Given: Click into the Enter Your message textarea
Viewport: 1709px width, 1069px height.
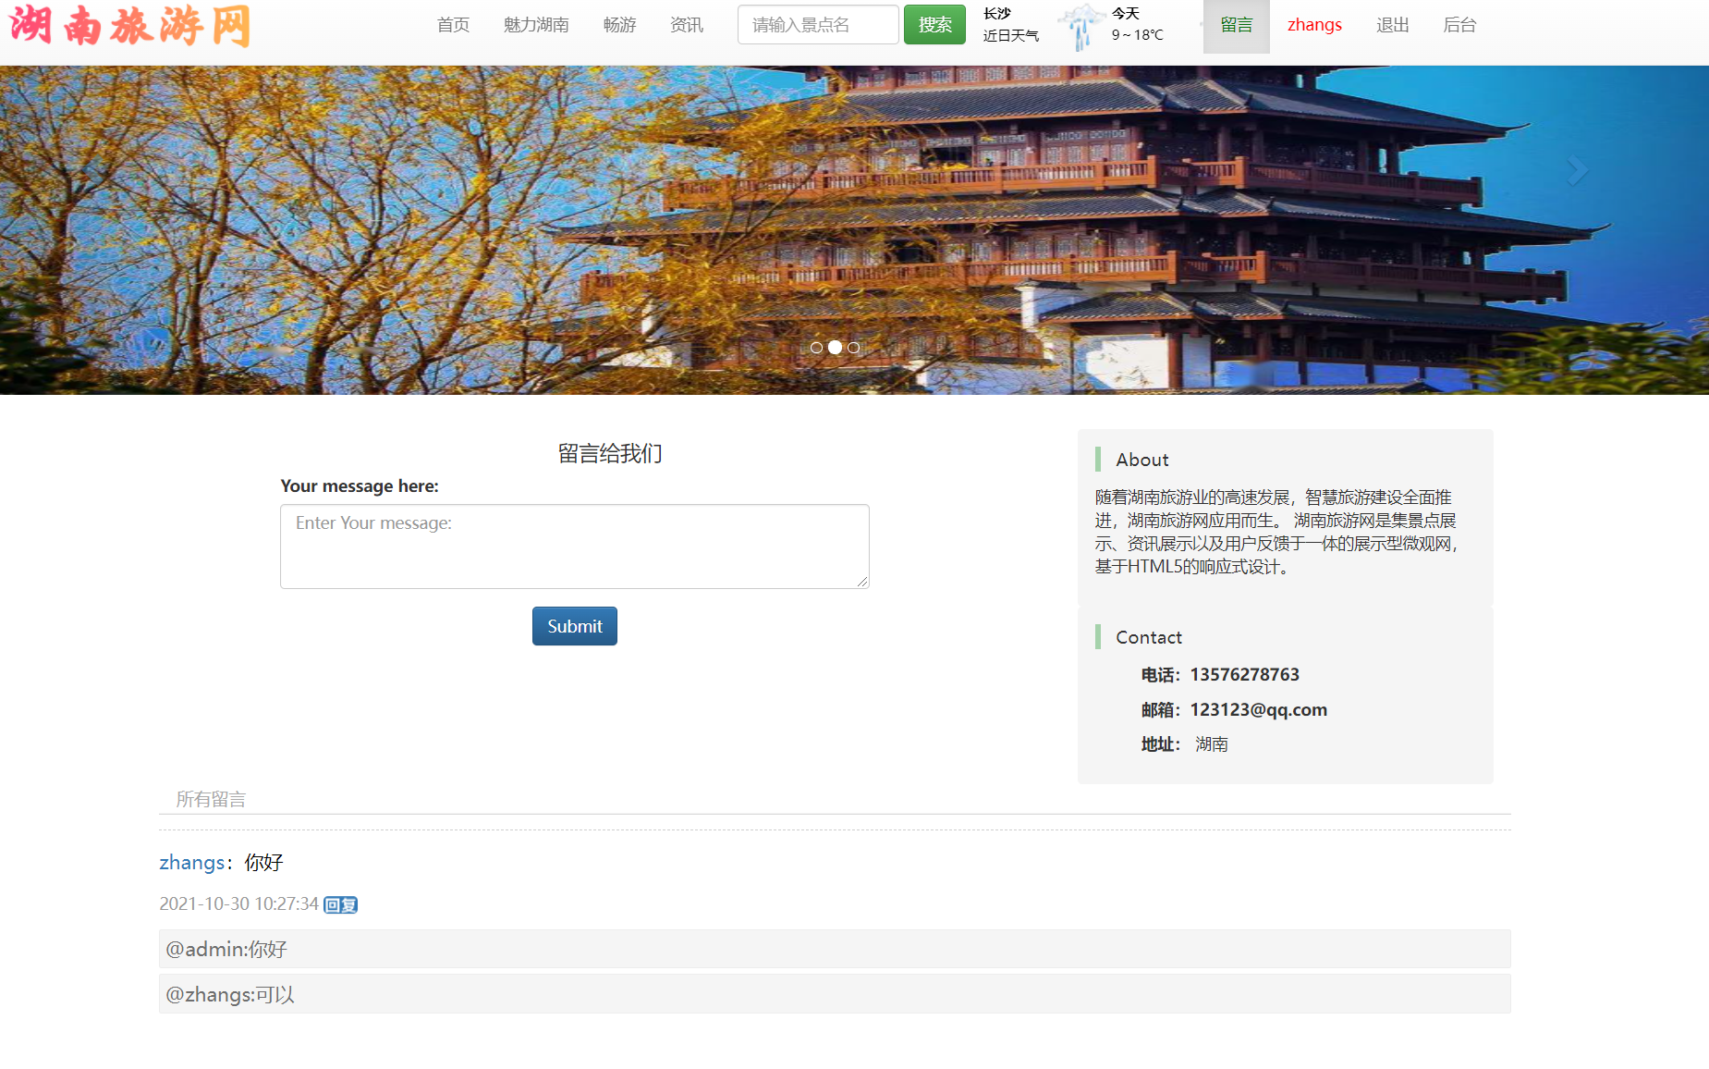Looking at the screenshot, I should 574,546.
